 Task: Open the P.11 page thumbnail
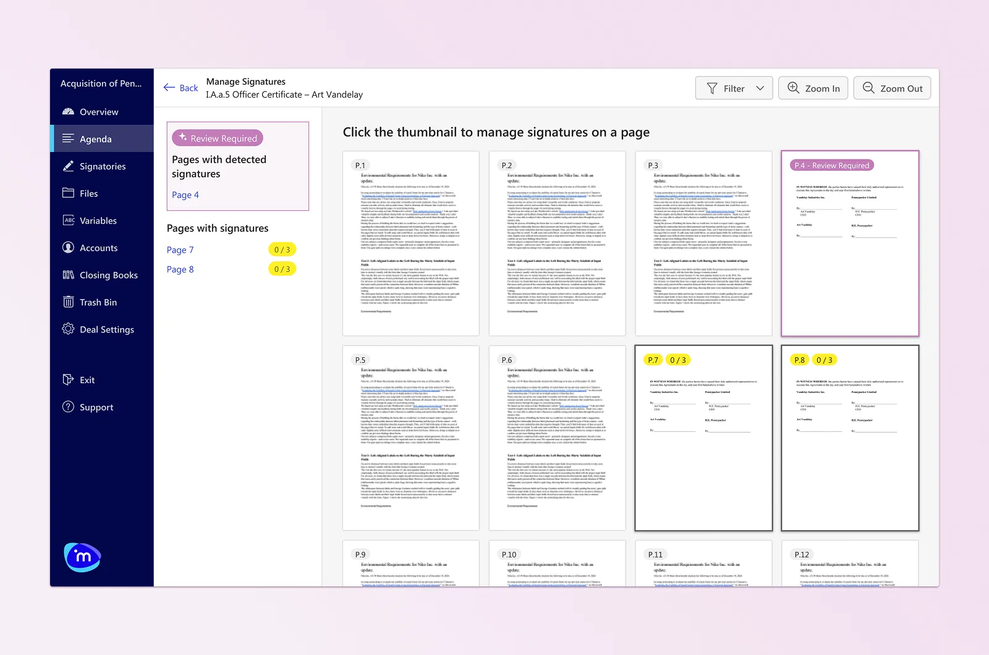704,564
